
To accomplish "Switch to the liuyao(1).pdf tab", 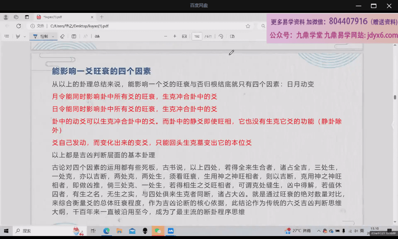I will click(x=63, y=17).
